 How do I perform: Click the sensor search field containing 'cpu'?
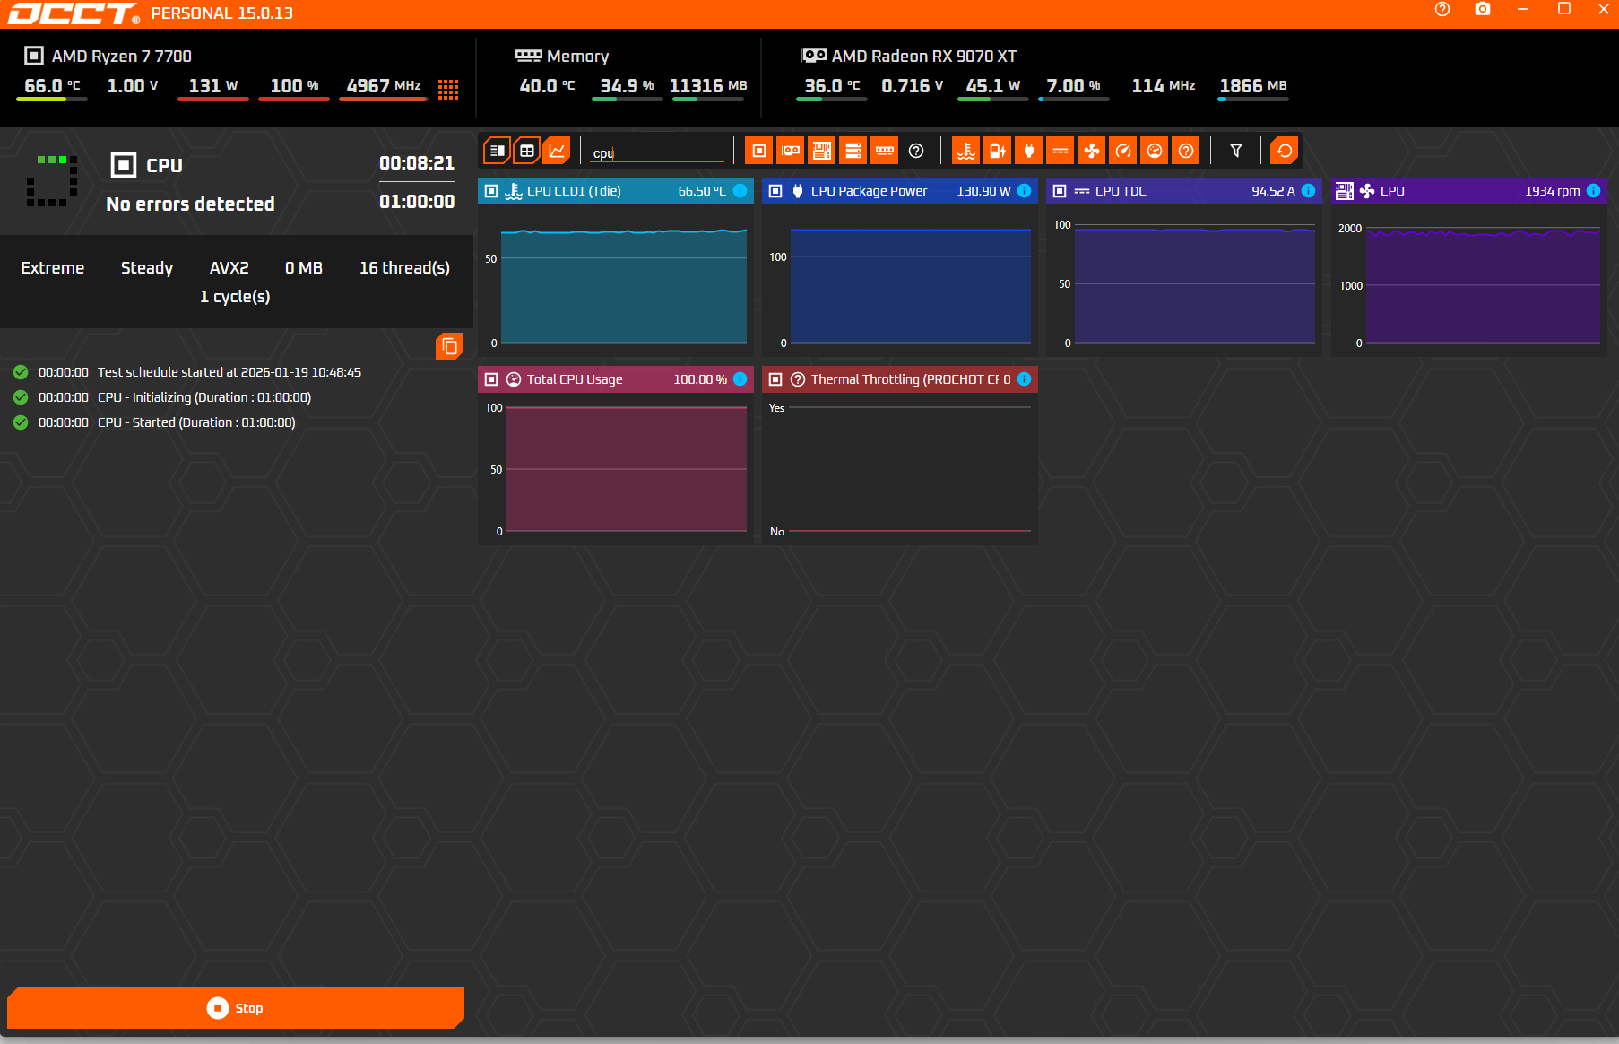658,152
